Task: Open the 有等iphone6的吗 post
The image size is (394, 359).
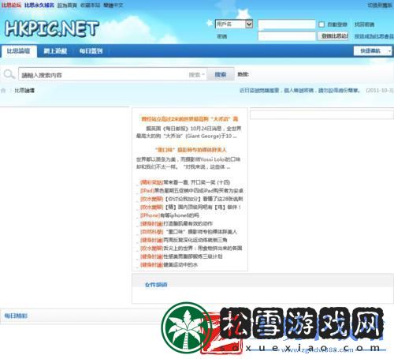Action: (180, 215)
